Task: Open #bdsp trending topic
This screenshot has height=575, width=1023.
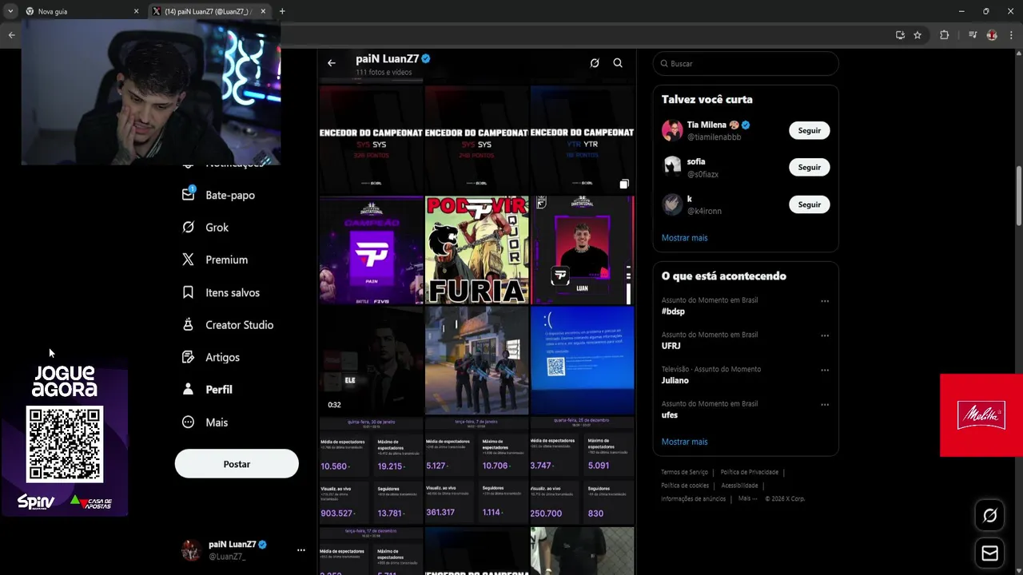Action: point(673,311)
